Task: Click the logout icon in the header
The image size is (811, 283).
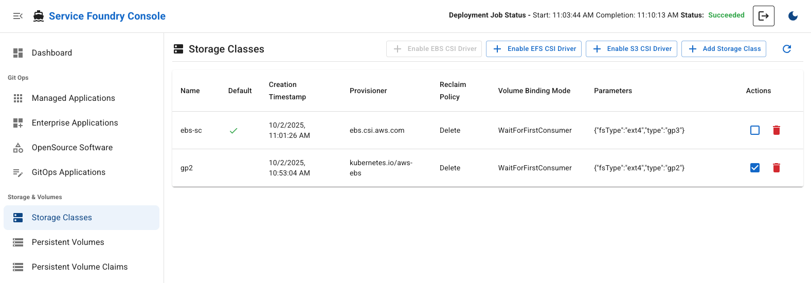Action: [763, 16]
